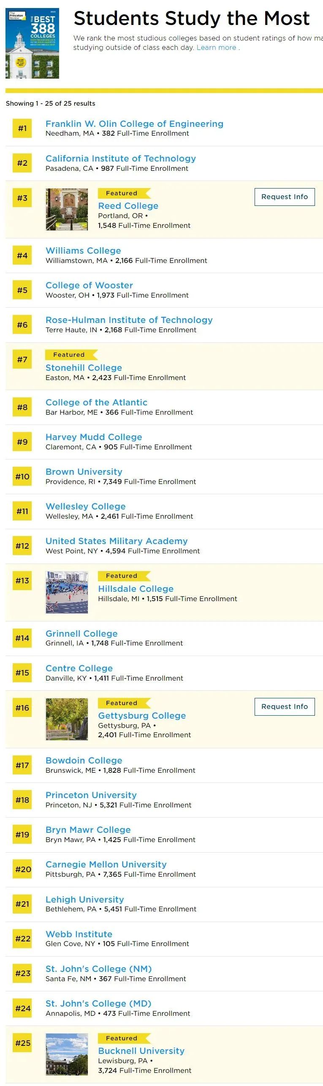This screenshot has height=1086, width=323.
Task: Click the Bucknell University campus thumbnail
Action: pos(67,1054)
